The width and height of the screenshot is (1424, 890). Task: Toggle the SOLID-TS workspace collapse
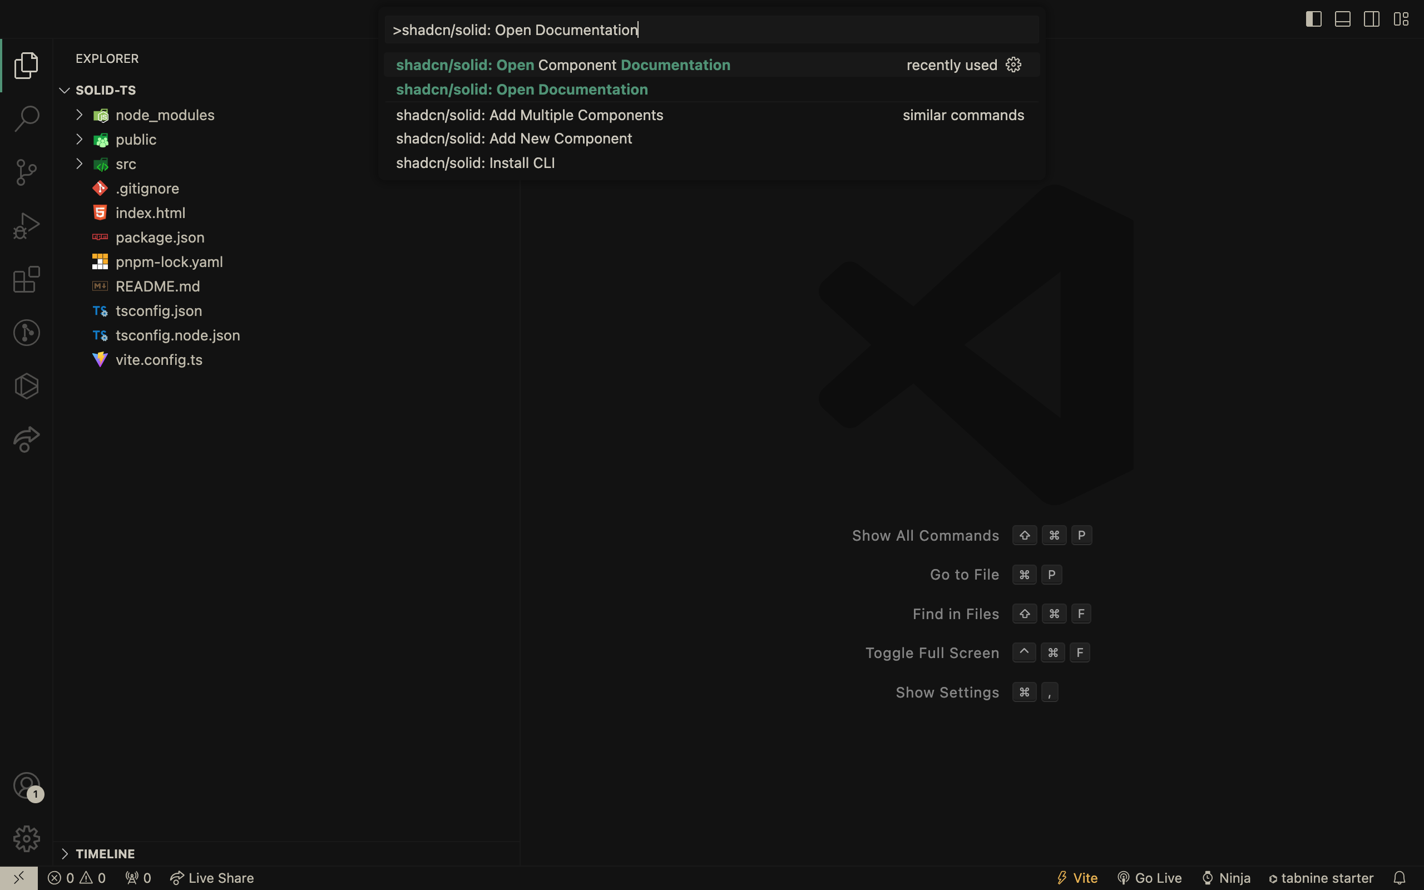[63, 90]
